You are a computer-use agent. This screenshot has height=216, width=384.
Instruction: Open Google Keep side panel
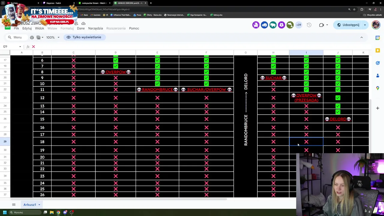click(378, 50)
